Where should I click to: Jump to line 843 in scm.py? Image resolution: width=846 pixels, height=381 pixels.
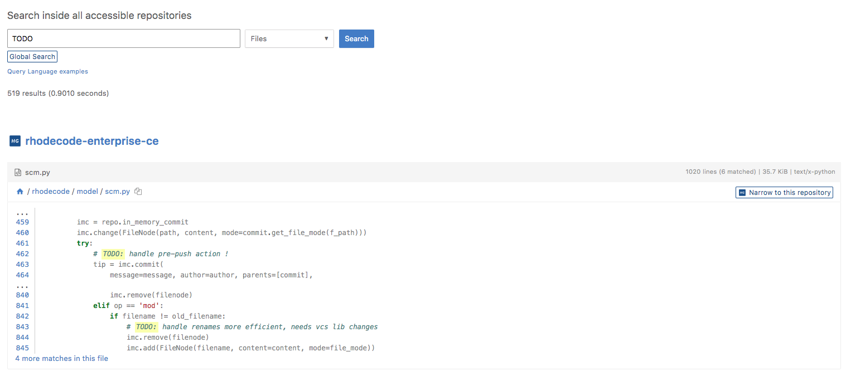22,327
